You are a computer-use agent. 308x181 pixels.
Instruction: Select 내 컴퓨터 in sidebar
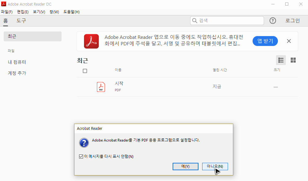(x=17, y=62)
